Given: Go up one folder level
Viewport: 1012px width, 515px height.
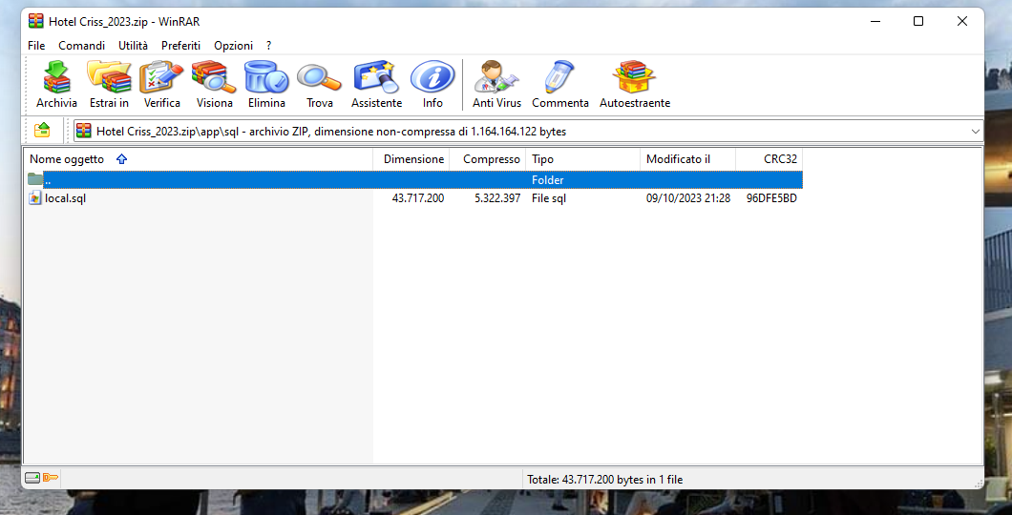Looking at the screenshot, I should (x=42, y=131).
